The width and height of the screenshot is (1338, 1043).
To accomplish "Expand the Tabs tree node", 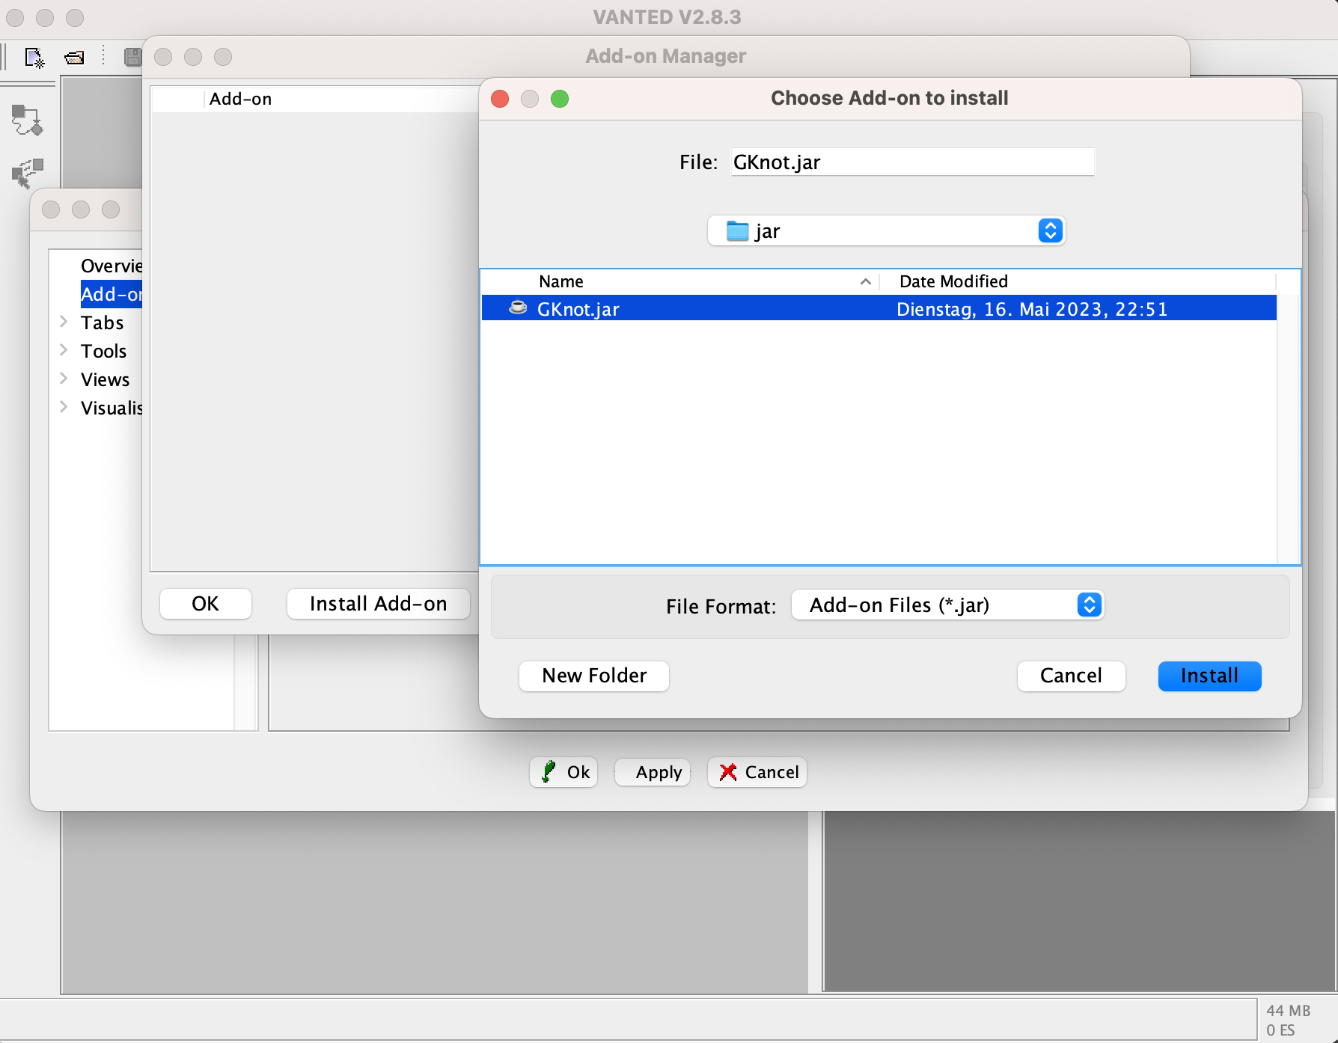I will click(64, 322).
